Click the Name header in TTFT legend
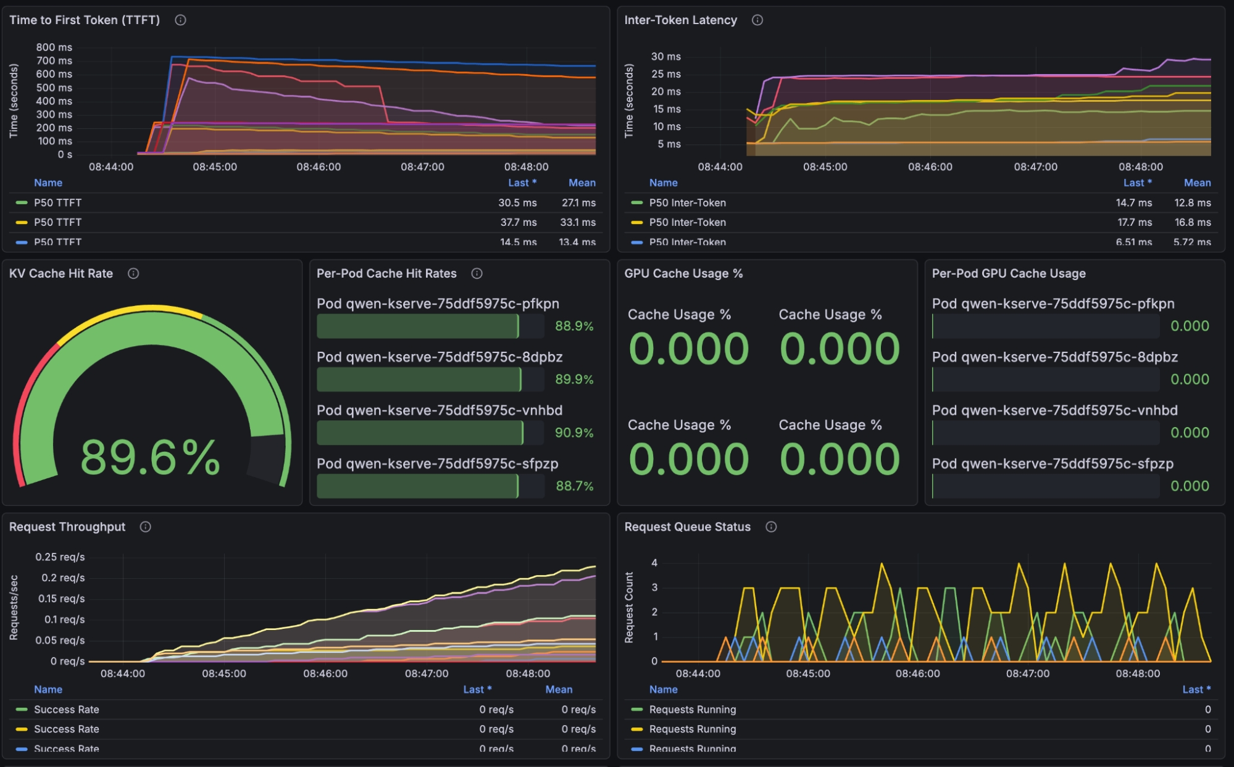 pyautogui.click(x=48, y=183)
